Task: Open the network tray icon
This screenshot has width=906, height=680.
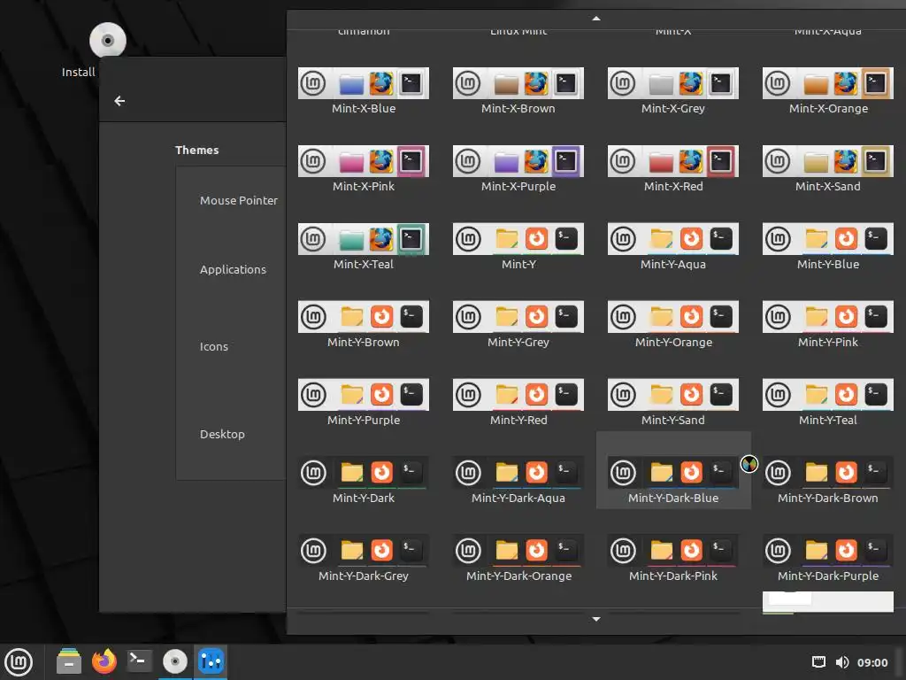Action: coord(818,662)
